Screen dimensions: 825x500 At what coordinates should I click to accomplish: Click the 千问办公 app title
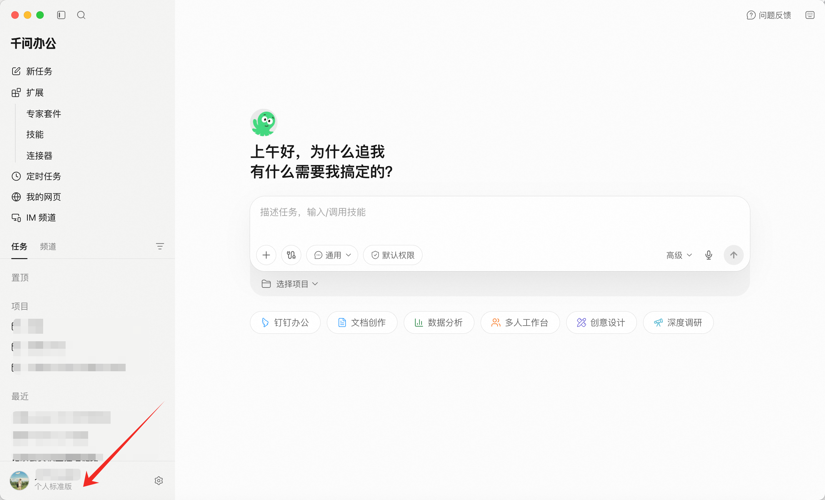(33, 43)
